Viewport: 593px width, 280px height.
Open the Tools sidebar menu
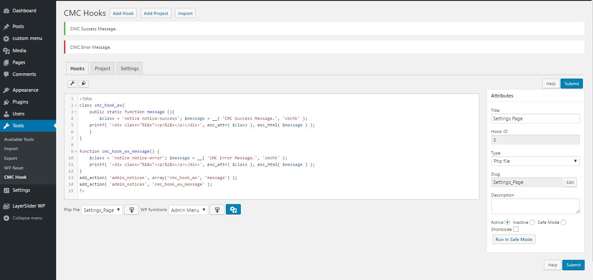[x=28, y=126]
